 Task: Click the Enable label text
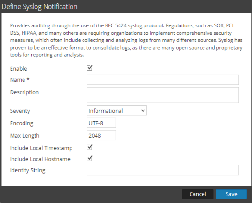[19, 69]
